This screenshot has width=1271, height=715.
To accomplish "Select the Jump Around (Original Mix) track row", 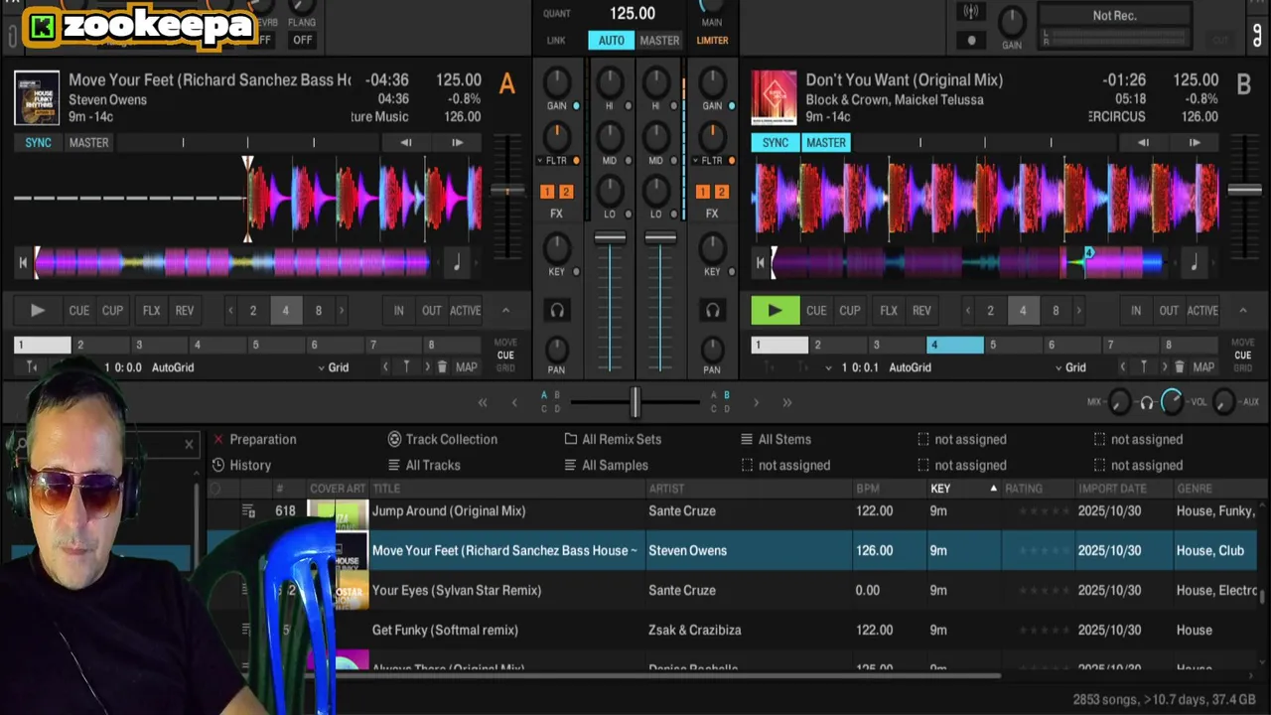I will (x=733, y=510).
